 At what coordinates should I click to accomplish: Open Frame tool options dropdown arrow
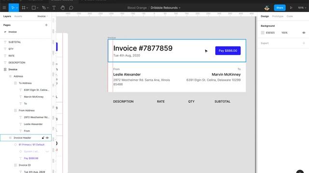click(27, 8)
